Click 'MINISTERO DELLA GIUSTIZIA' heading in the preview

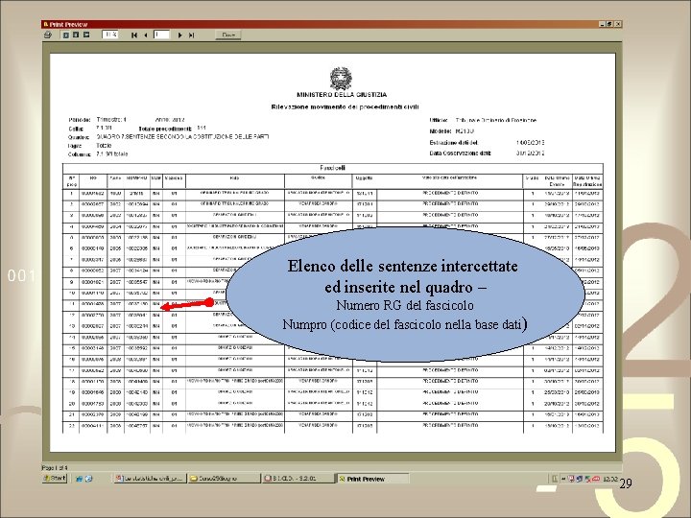coord(342,95)
